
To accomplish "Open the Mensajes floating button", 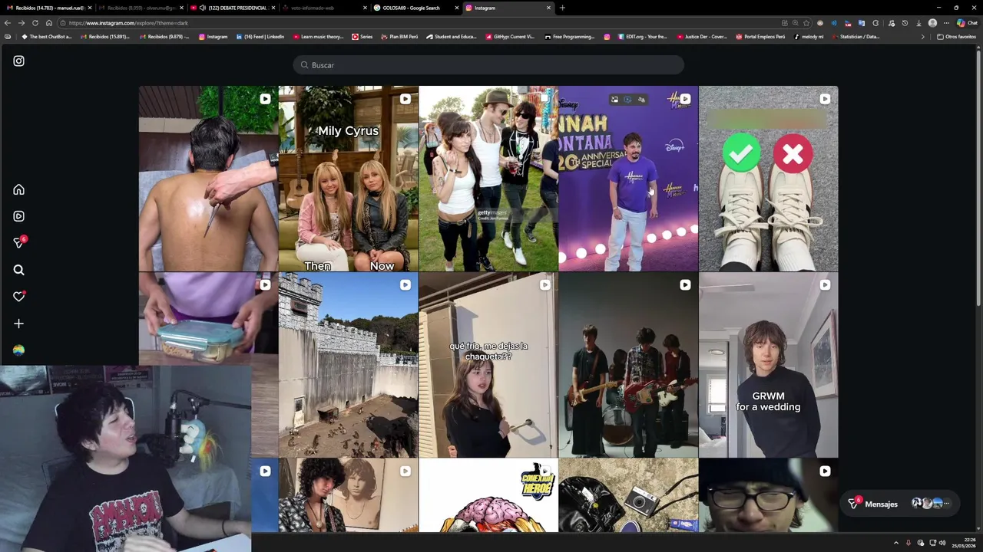I will pyautogui.click(x=900, y=504).
